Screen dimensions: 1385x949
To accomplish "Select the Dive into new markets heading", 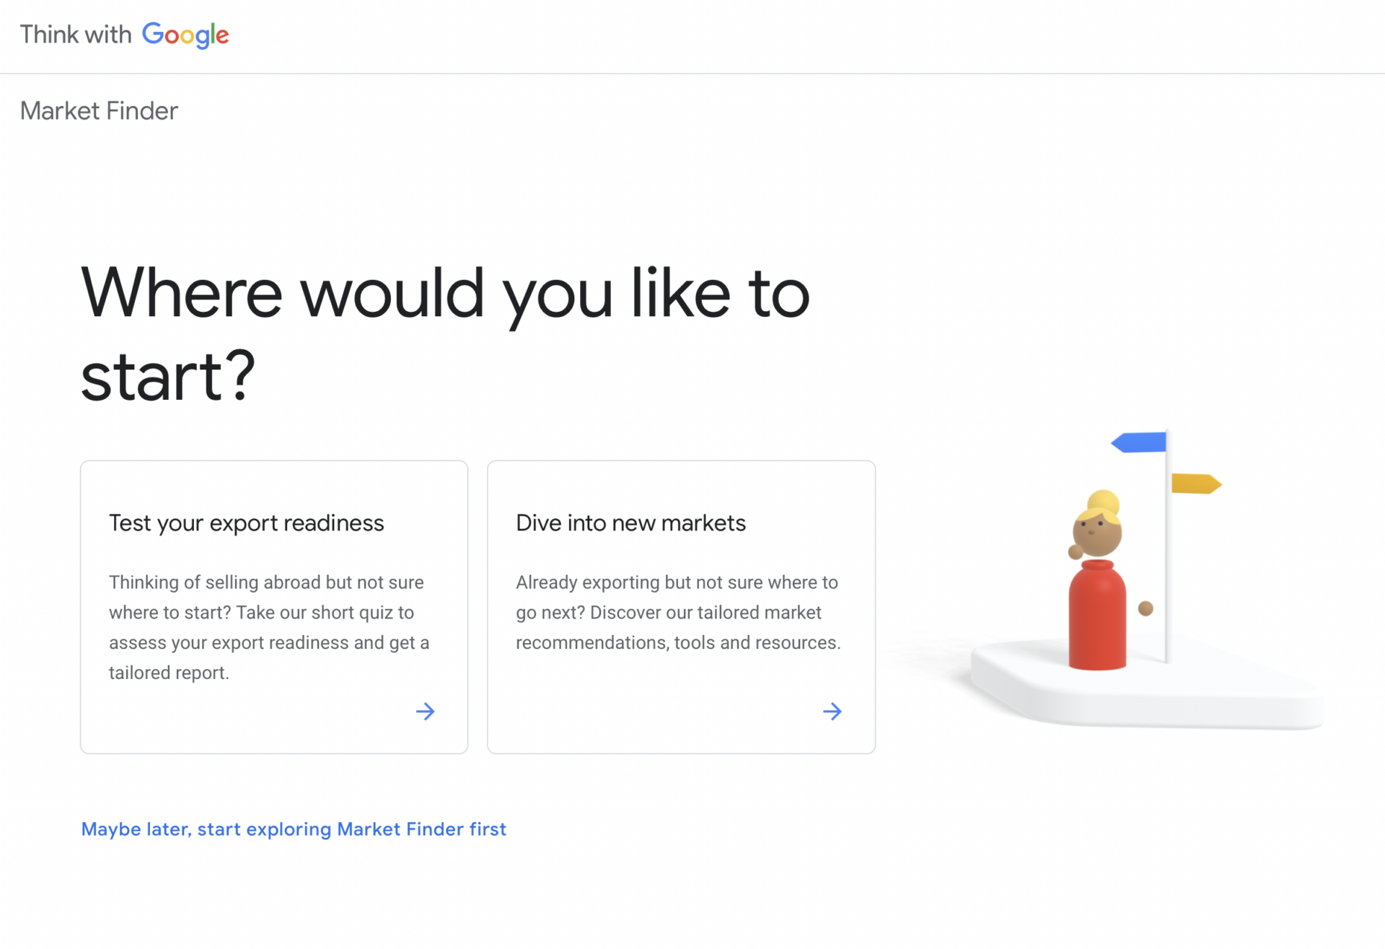I will pos(630,523).
